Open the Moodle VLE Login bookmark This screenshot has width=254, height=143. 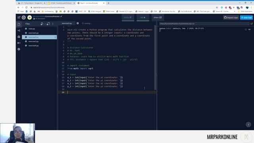[125, 12]
